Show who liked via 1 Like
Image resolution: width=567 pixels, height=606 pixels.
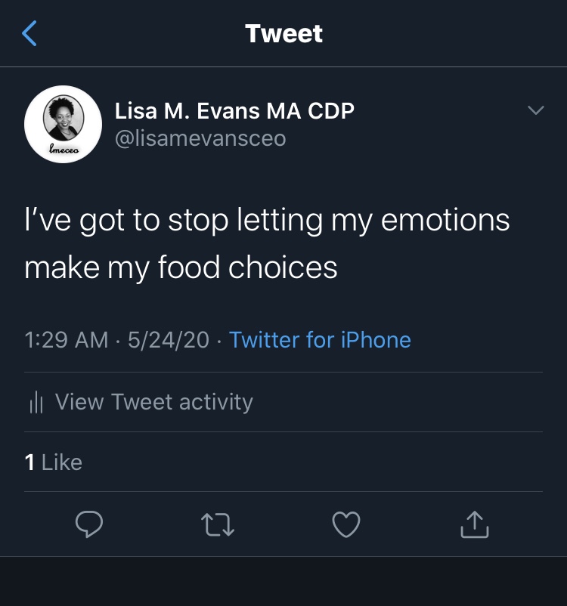(53, 462)
